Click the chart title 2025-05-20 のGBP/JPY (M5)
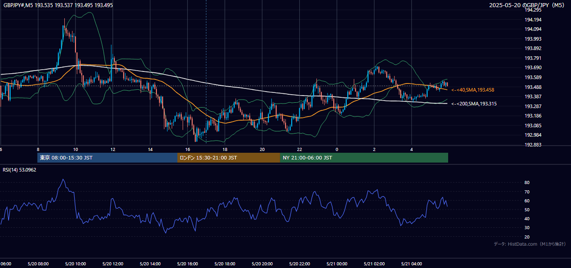The height and width of the screenshot is (268, 571). pyautogui.click(x=527, y=5)
